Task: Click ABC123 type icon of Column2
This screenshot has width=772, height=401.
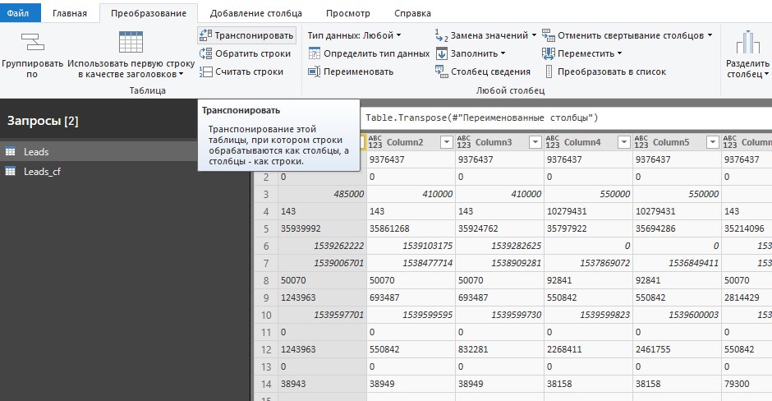Action: click(375, 142)
